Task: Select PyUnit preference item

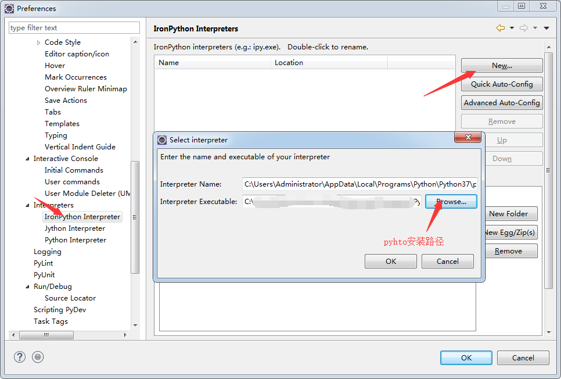Action: pos(44,275)
